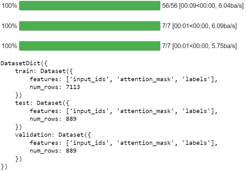Click the DatasetDict output line

tap(24, 63)
